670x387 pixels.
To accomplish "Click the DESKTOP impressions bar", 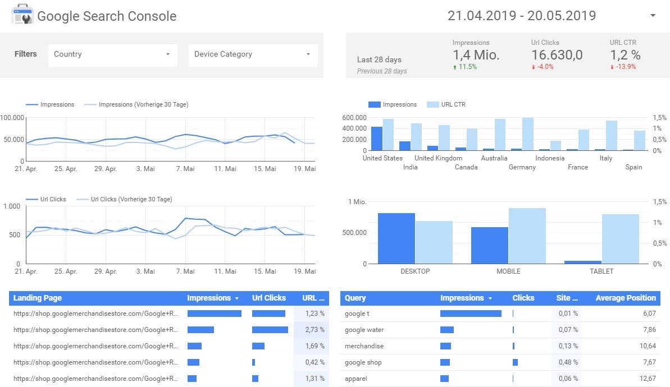I will [396, 238].
